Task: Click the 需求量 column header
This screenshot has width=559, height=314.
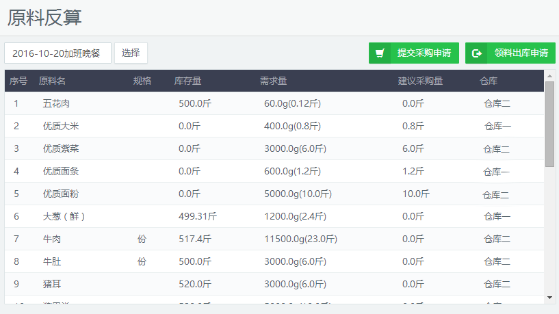Action: pos(273,81)
